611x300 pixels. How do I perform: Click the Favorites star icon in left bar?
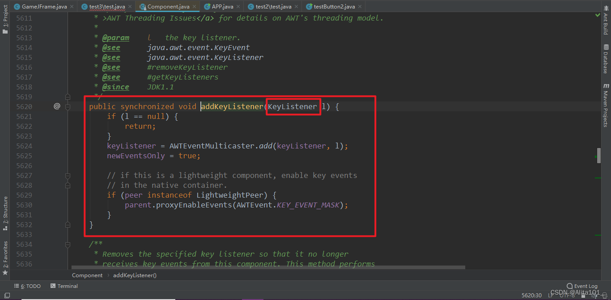[5, 272]
